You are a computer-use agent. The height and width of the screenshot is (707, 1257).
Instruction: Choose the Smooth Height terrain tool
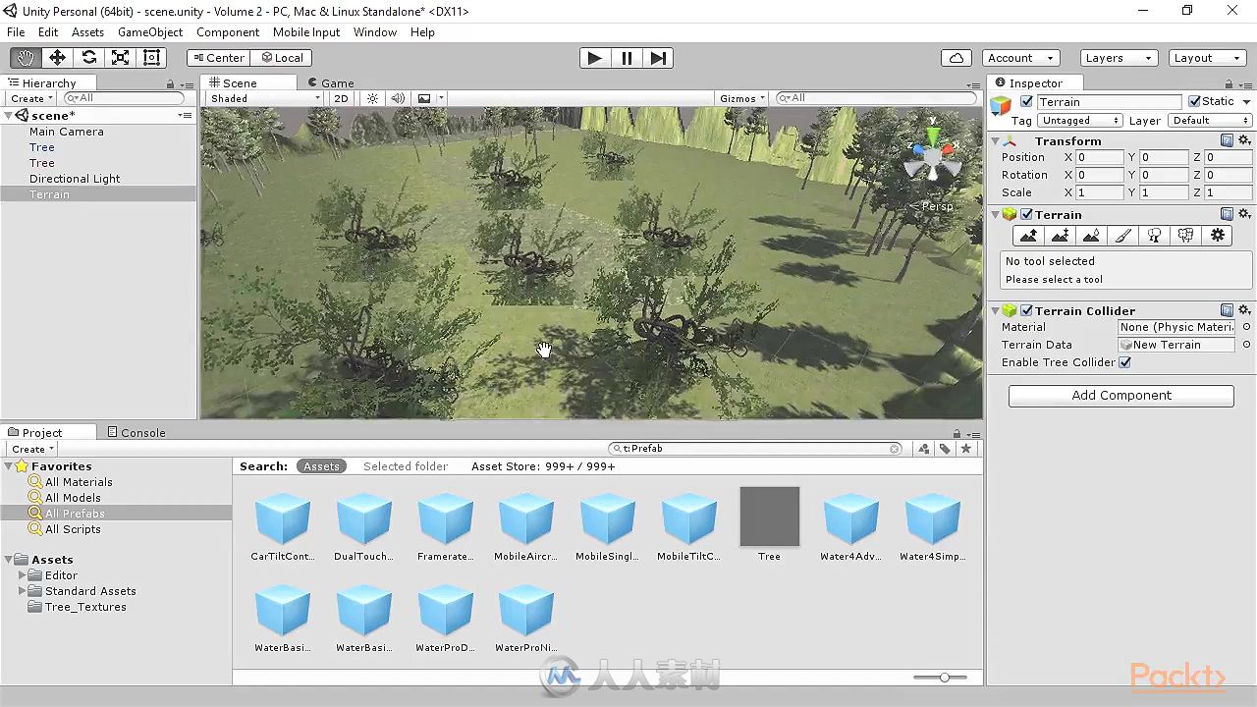point(1091,236)
